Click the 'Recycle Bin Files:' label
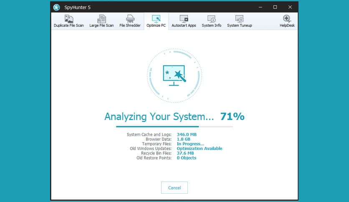This screenshot has height=202, width=349. [x=156, y=153]
